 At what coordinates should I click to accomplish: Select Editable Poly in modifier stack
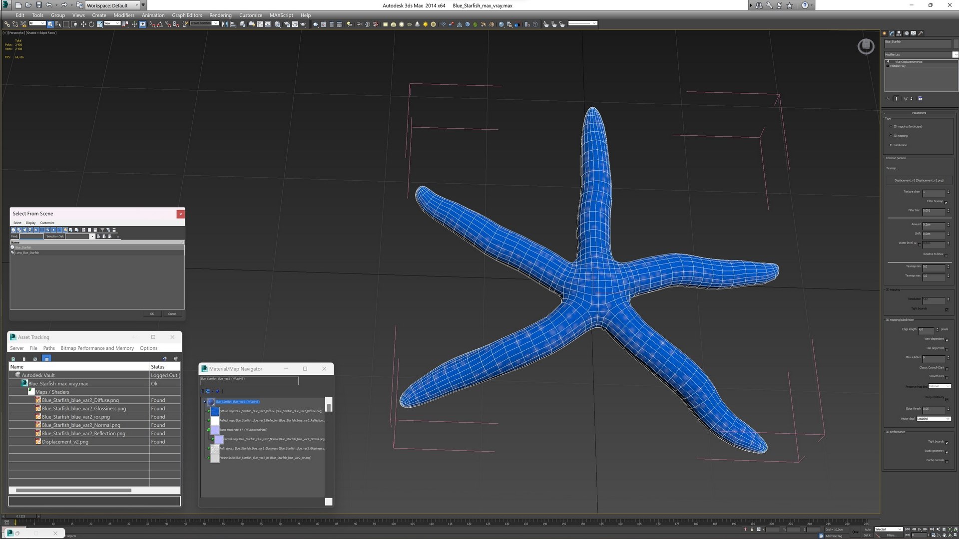898,66
